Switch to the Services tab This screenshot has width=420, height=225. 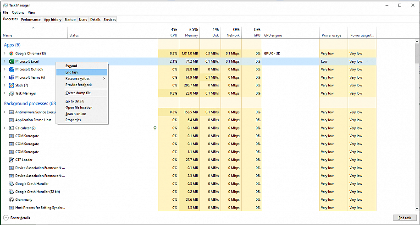(x=110, y=20)
